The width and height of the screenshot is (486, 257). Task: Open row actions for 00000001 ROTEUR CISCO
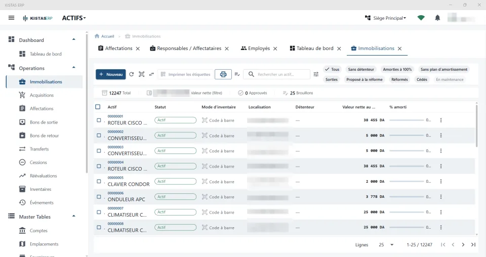(x=441, y=120)
